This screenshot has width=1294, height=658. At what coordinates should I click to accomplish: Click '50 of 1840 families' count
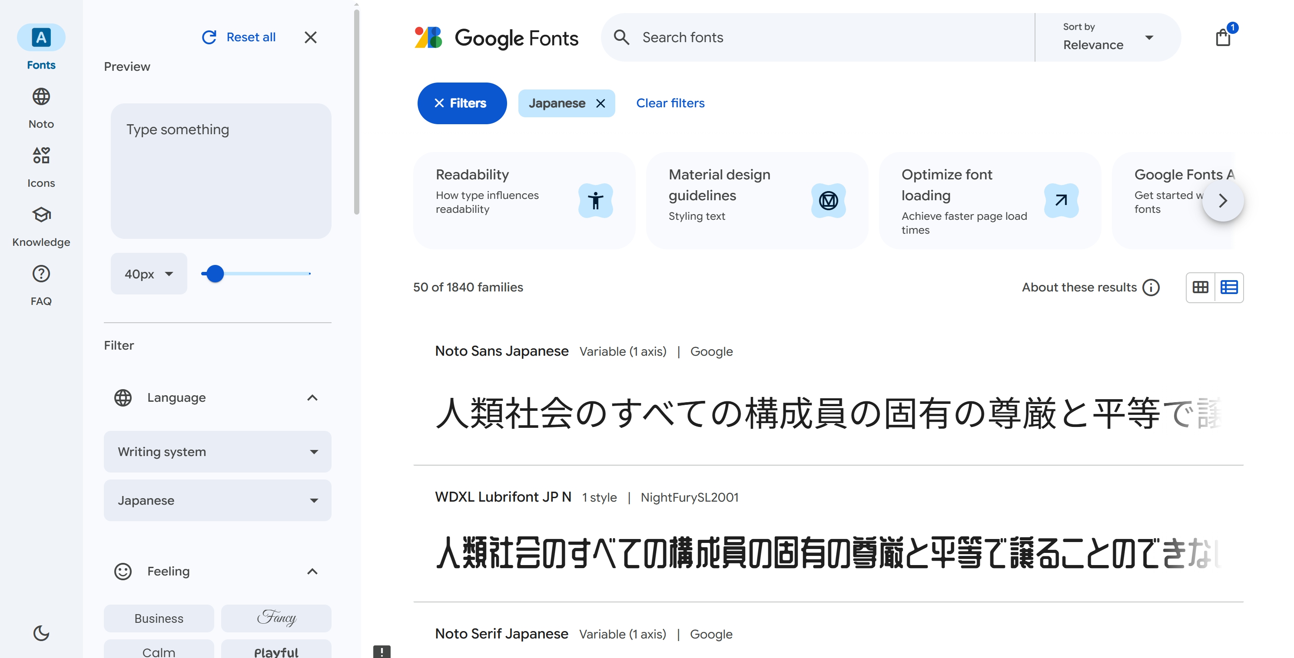pyautogui.click(x=468, y=288)
